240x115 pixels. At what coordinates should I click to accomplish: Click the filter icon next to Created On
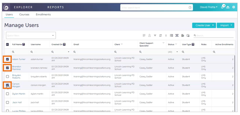pyautogui.click(x=65, y=44)
